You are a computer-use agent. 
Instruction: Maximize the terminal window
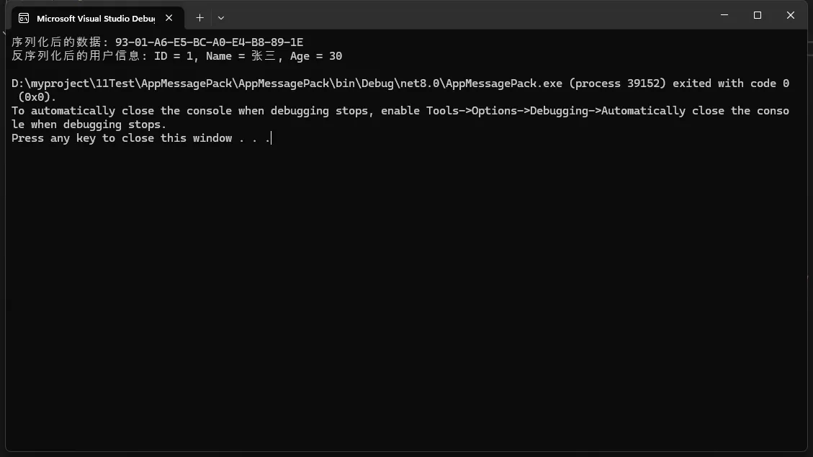coord(758,15)
